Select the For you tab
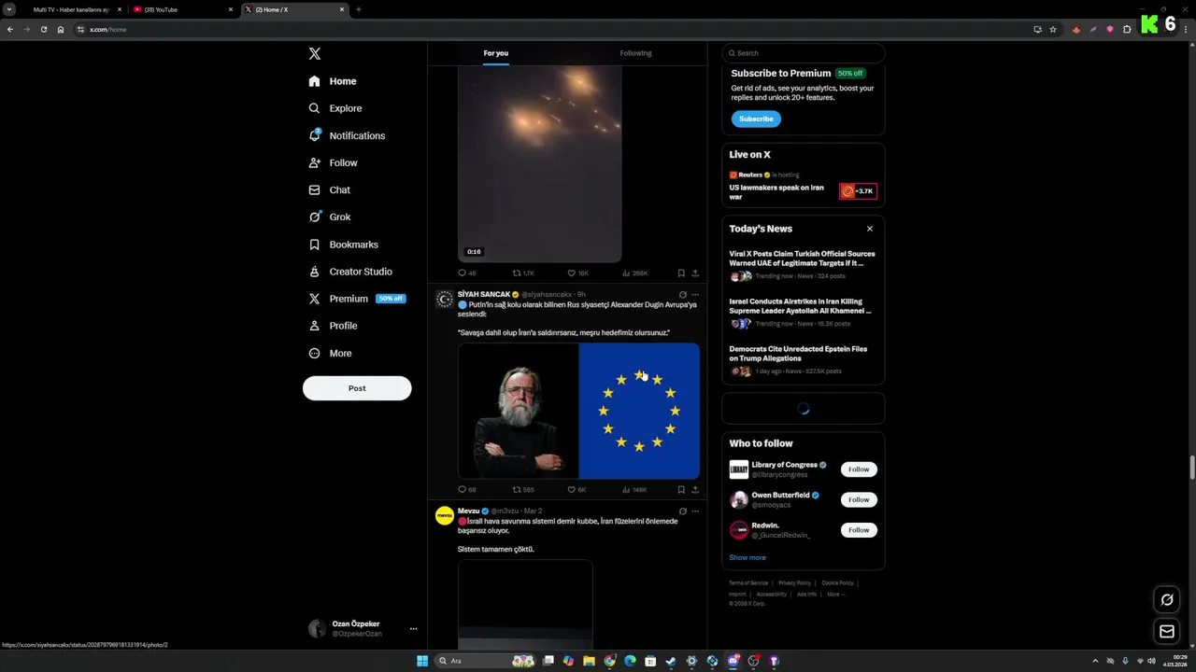The width and height of the screenshot is (1196, 672). pos(496,53)
